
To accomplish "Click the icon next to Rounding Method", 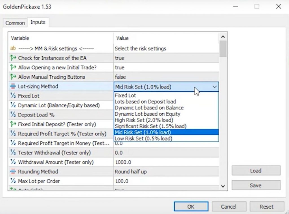I will tap(13, 172).
